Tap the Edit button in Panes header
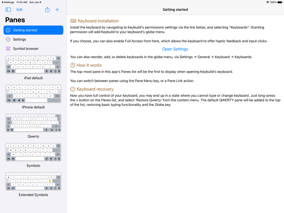284x213 pixels. 20,10
